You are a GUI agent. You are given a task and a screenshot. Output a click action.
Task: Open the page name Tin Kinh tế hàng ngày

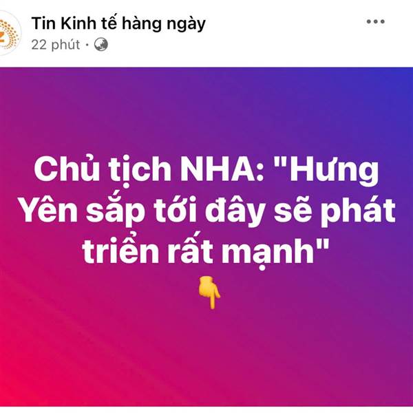[x=118, y=24]
